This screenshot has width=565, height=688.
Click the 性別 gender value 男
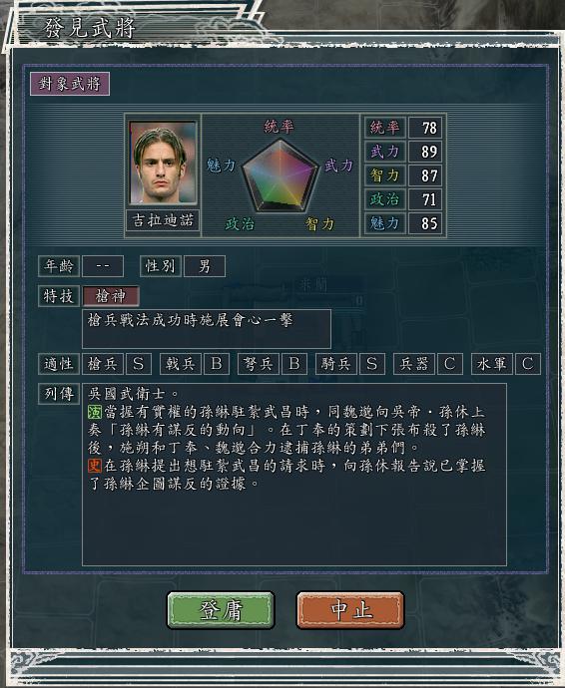pos(205,266)
